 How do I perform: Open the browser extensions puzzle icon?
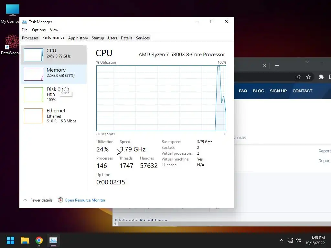click(x=321, y=77)
